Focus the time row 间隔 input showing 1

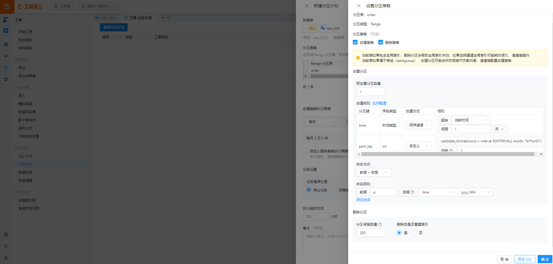(471, 129)
